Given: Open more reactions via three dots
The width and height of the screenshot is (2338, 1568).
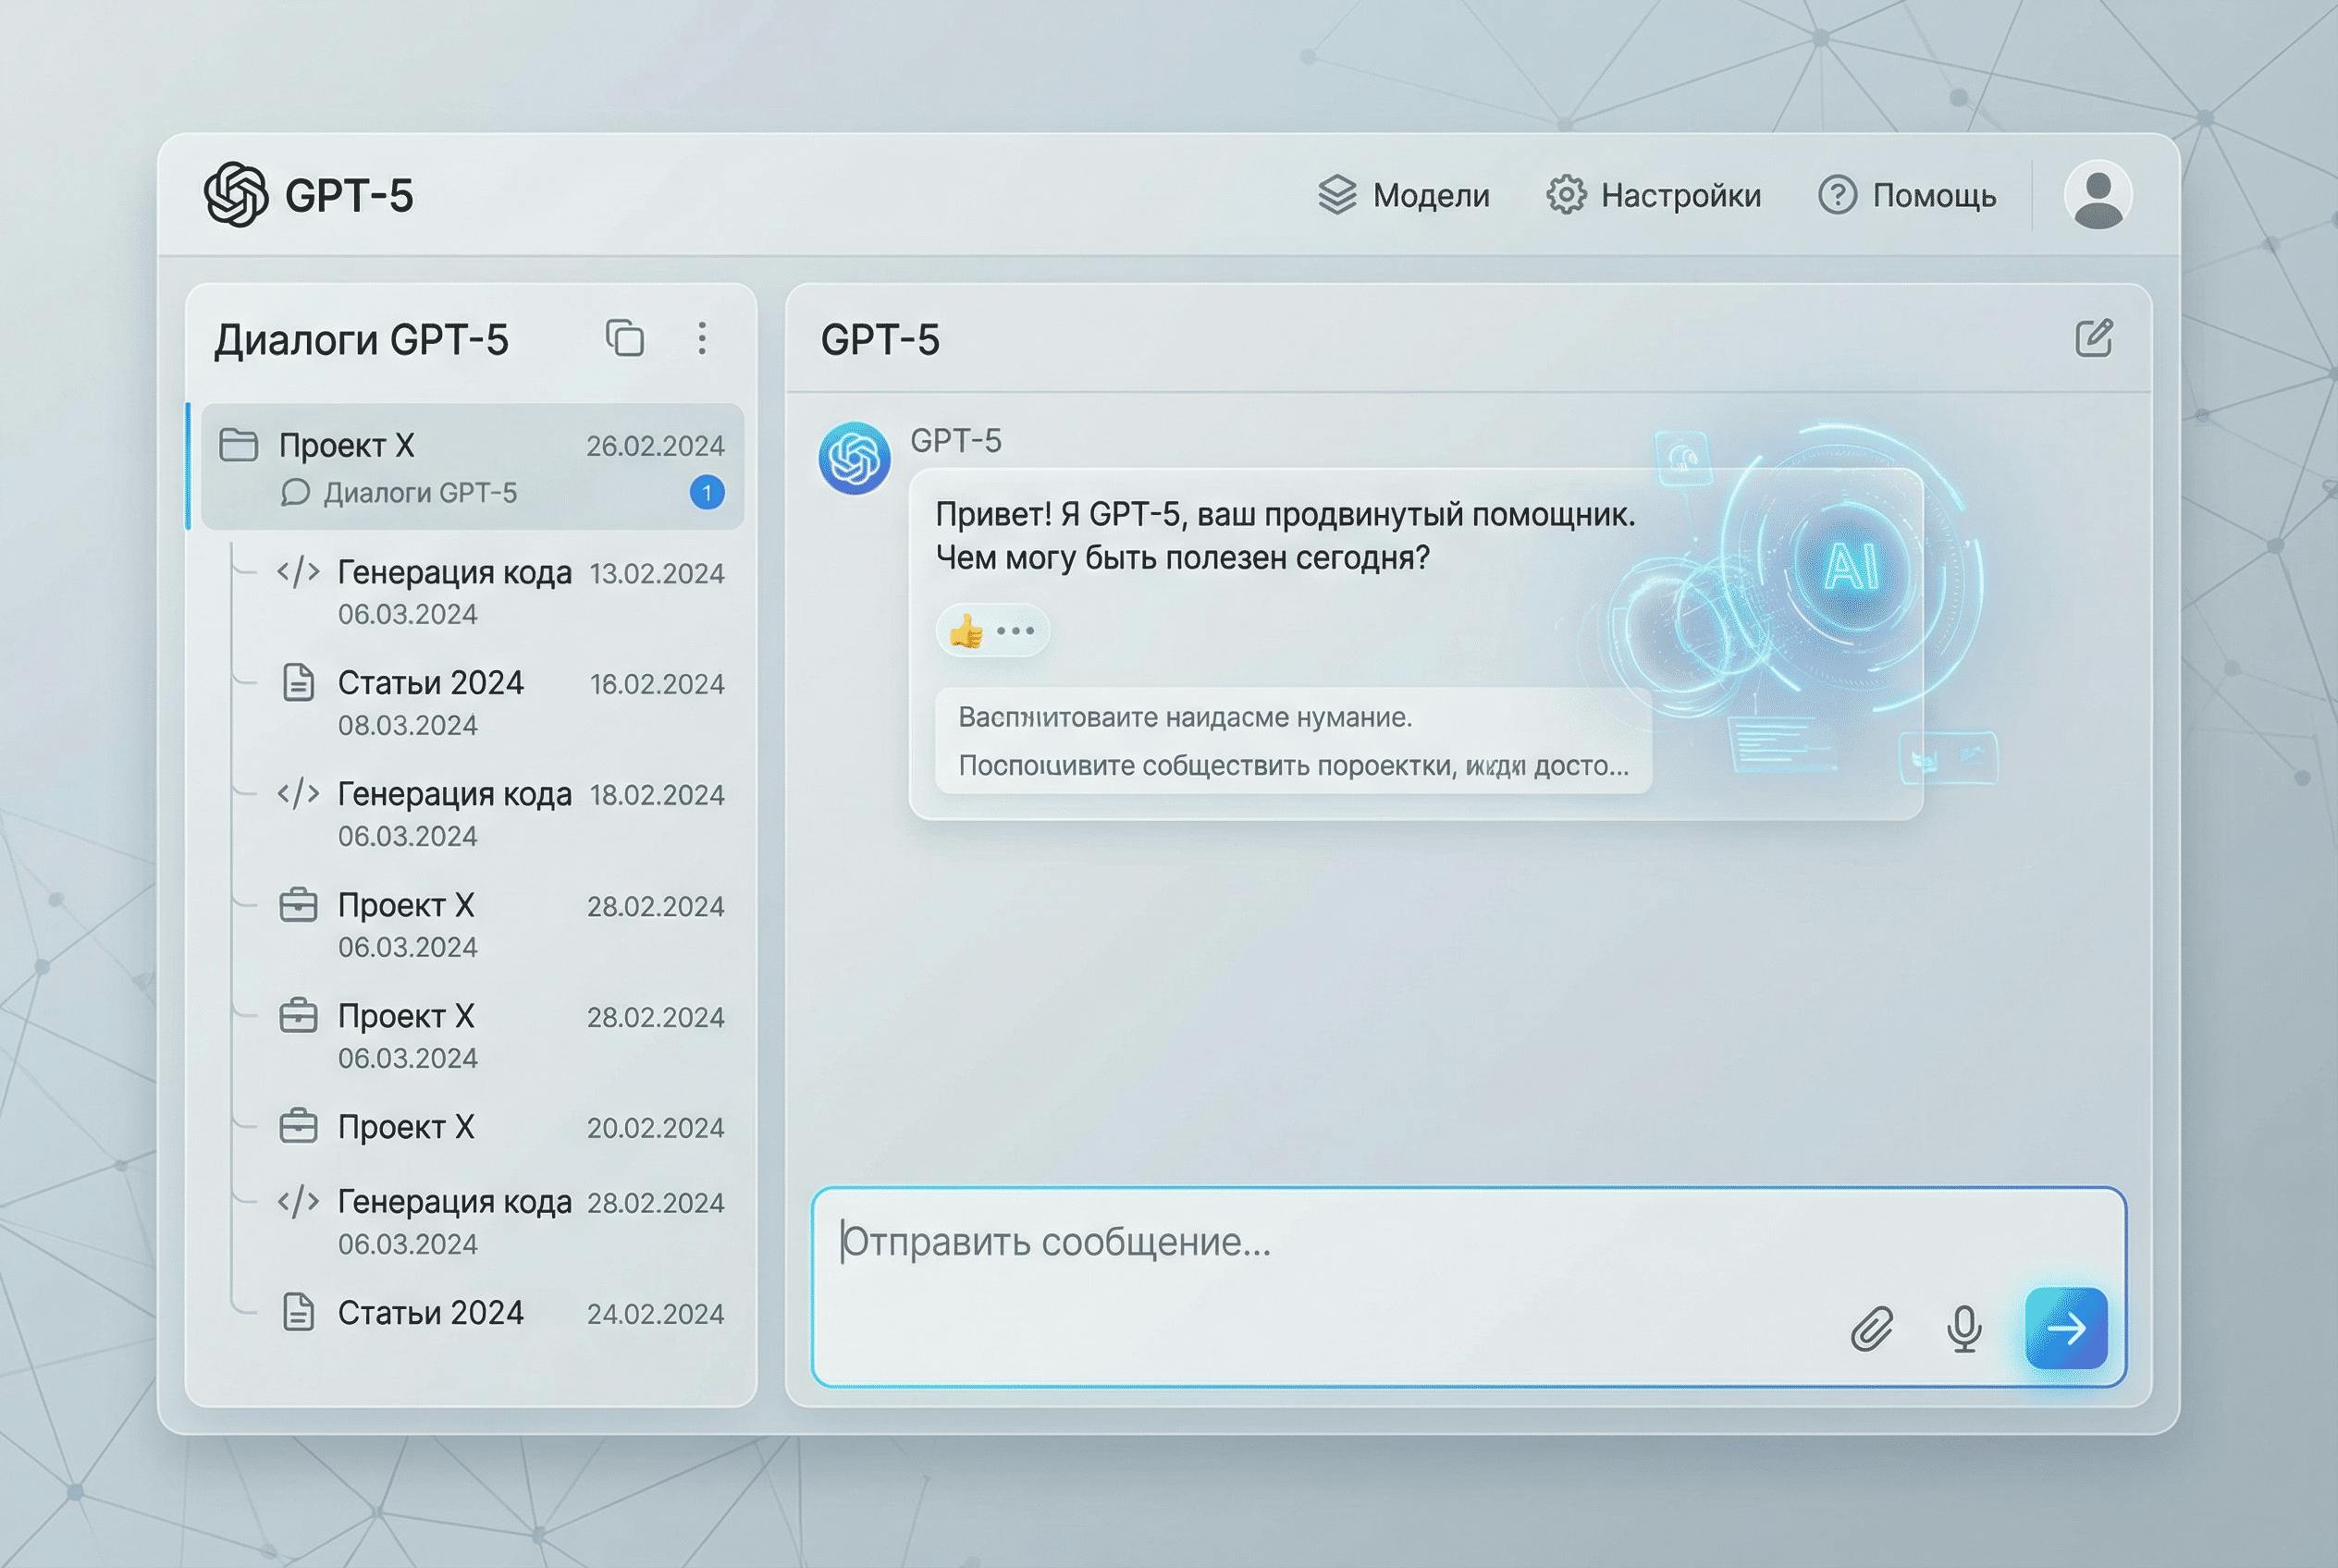Looking at the screenshot, I should [x=1015, y=631].
